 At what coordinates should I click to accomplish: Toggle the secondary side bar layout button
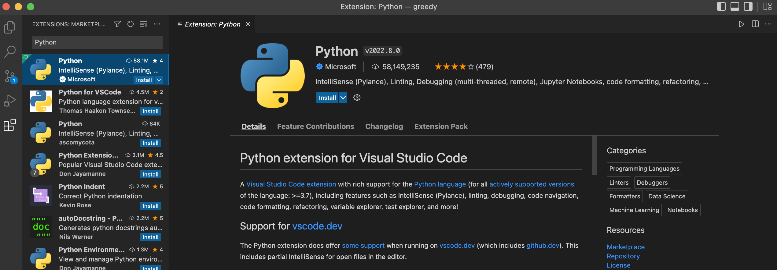click(x=748, y=6)
